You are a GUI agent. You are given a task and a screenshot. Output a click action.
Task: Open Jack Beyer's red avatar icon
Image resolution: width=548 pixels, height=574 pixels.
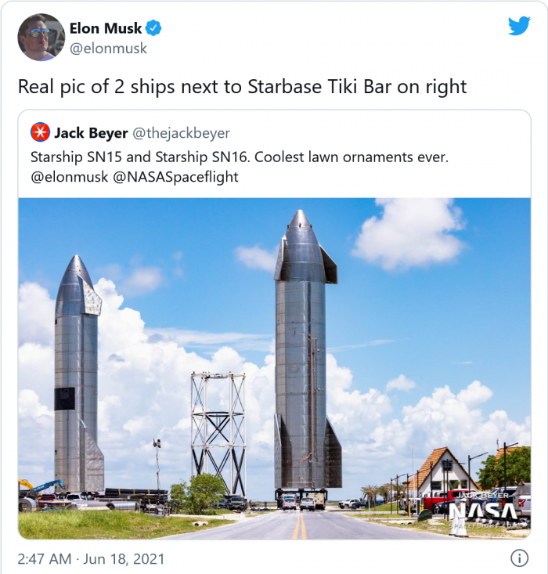click(x=40, y=132)
